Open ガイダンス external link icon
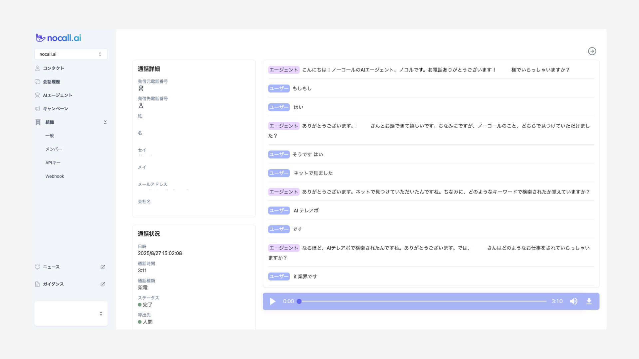Image resolution: width=639 pixels, height=359 pixels. (x=103, y=284)
